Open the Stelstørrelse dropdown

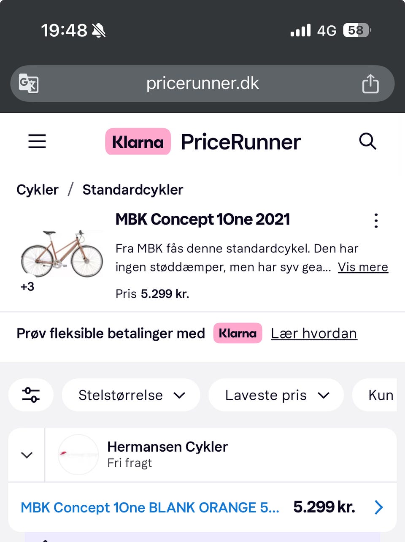131,395
